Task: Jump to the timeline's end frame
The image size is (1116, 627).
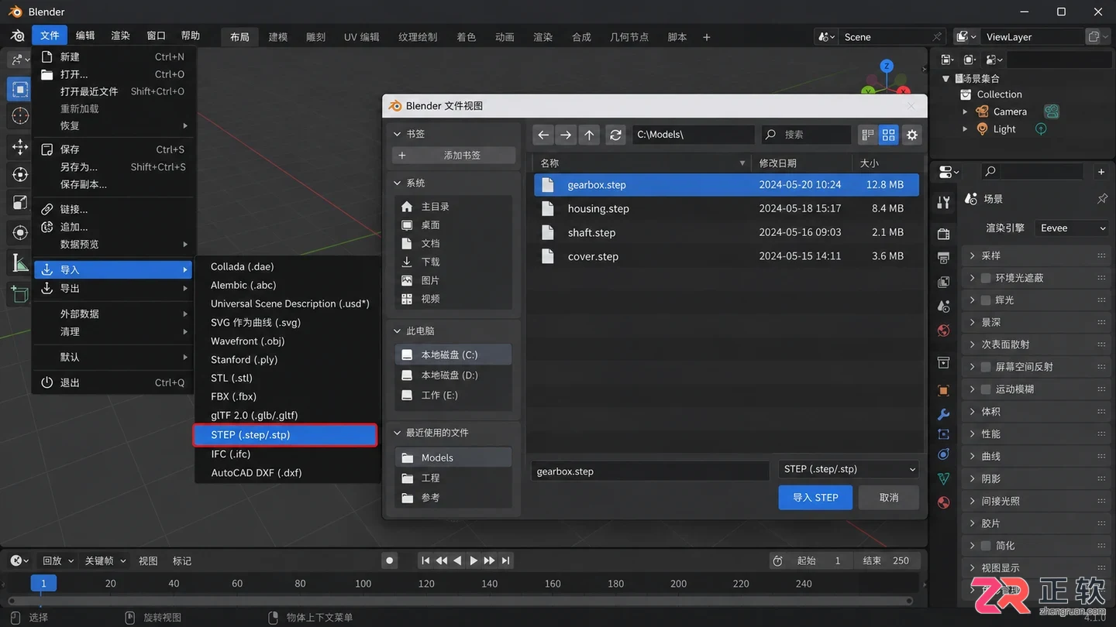Action: point(505,560)
